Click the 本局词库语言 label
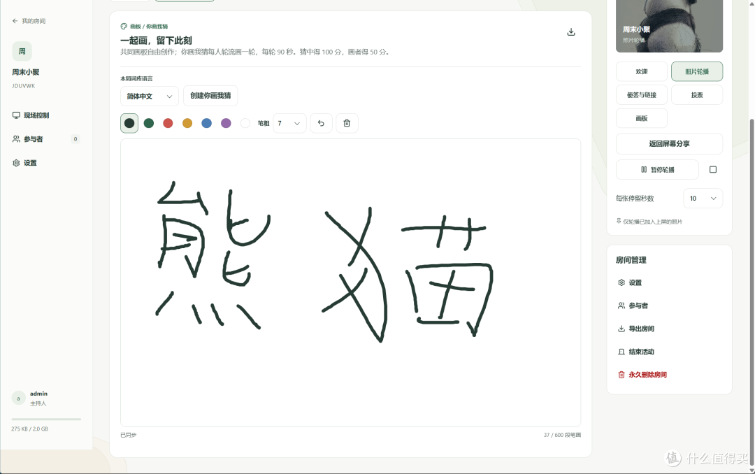The image size is (755, 474). [136, 78]
